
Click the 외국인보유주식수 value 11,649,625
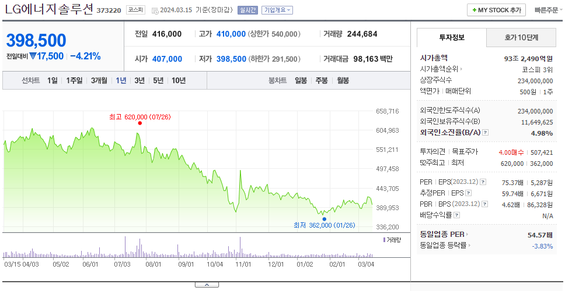(537, 122)
